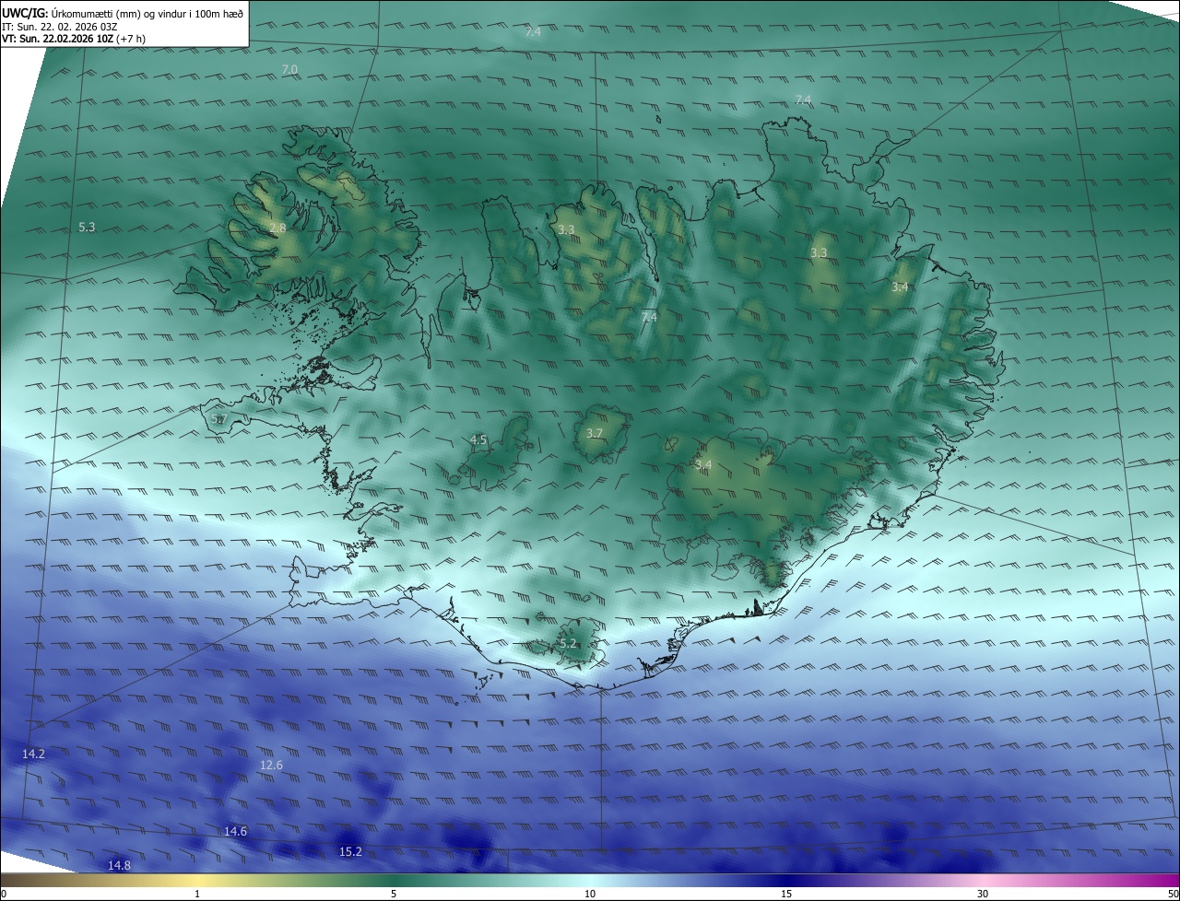Click the 5.7 value on Snæfellsnes peninsula
Screen dimensions: 1180x901
[x=218, y=419]
